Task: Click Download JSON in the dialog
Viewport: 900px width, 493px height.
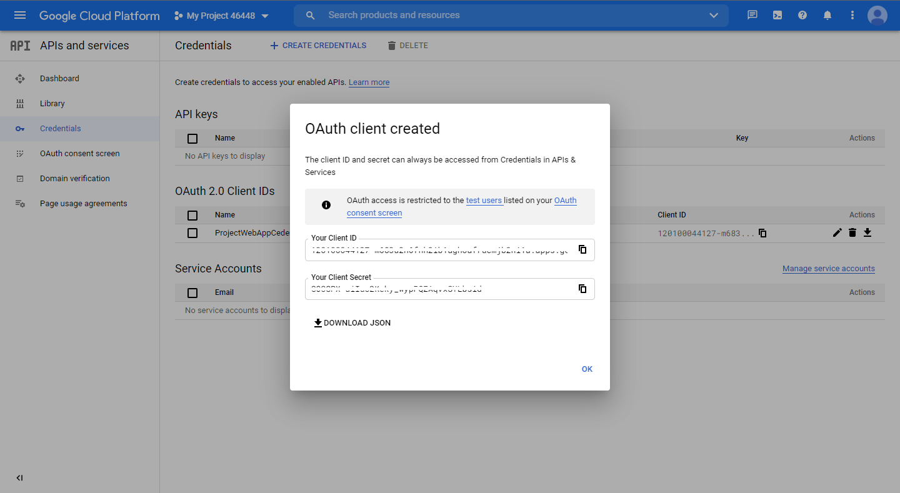Action: coord(352,323)
